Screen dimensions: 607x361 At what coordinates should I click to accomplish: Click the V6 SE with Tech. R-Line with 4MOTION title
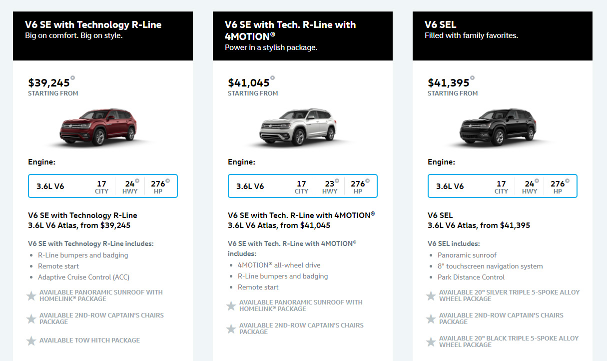290,30
